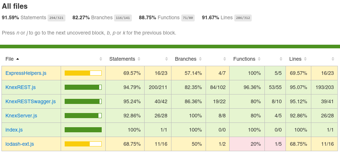Click sort arrows next to Lines header

(305, 59)
